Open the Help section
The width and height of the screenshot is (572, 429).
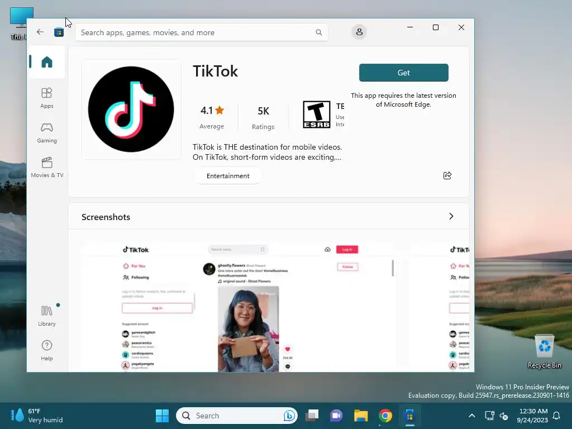pyautogui.click(x=47, y=350)
